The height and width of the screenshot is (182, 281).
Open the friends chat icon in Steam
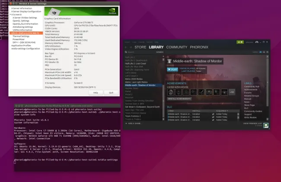pos(266,125)
